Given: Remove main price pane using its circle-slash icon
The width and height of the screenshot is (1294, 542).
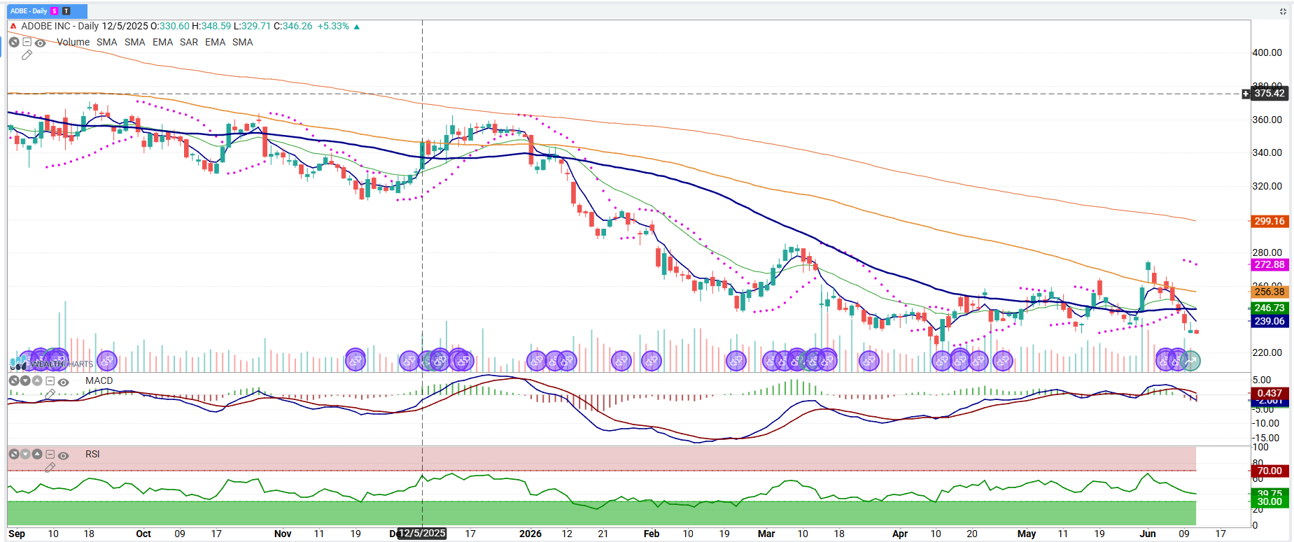Looking at the screenshot, I should click(x=14, y=43).
